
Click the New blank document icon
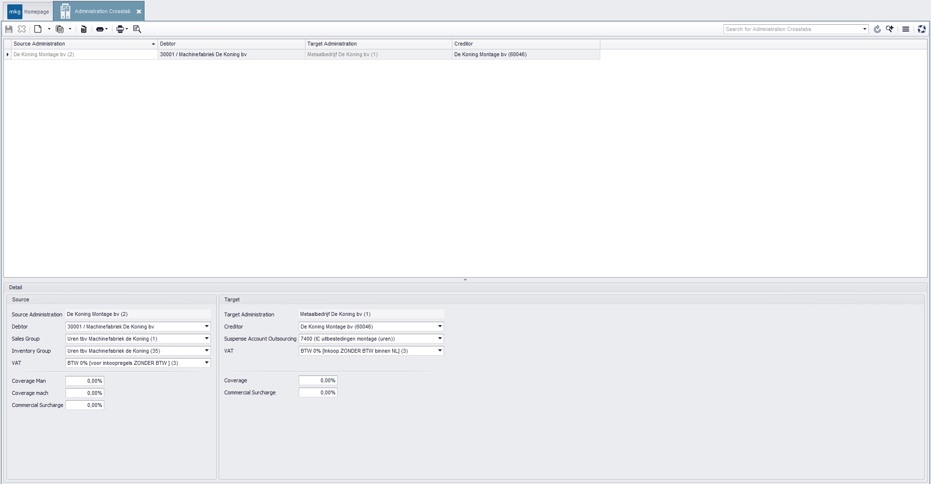[38, 29]
